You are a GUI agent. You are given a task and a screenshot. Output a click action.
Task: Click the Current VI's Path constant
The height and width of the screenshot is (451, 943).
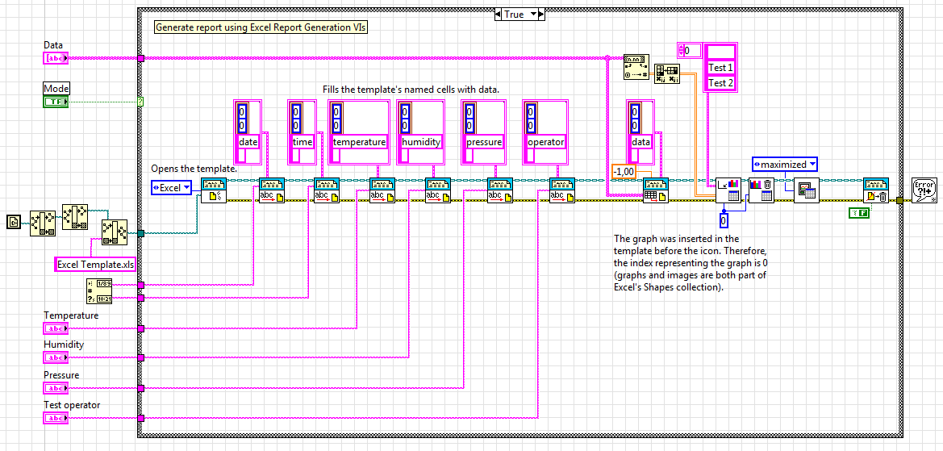(x=14, y=223)
